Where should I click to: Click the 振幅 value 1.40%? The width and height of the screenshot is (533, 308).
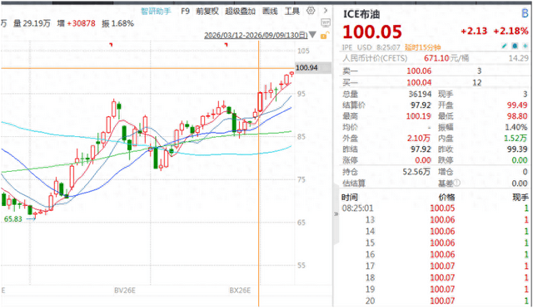point(516,127)
